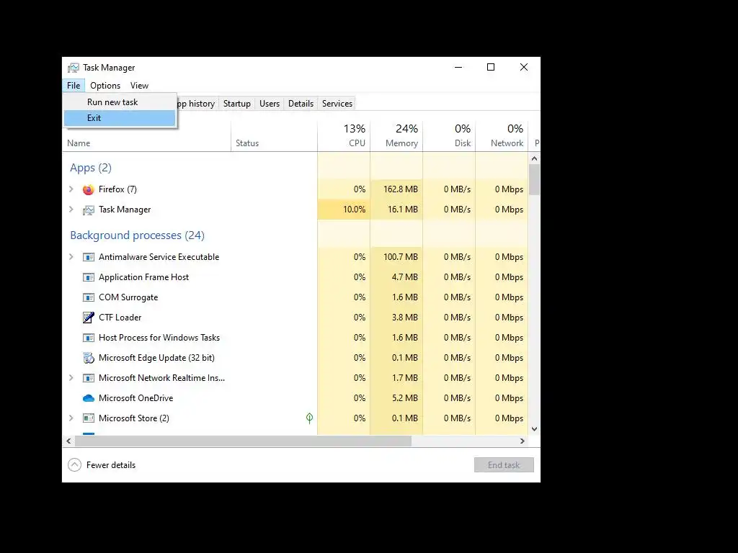
Task: Click the Task Manager title bar icon
Action: [74, 68]
